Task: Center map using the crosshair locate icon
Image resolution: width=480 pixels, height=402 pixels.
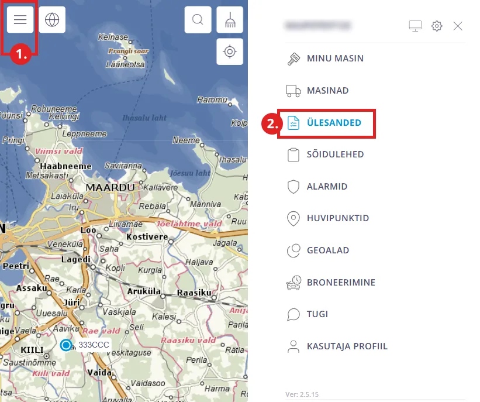Action: point(230,52)
